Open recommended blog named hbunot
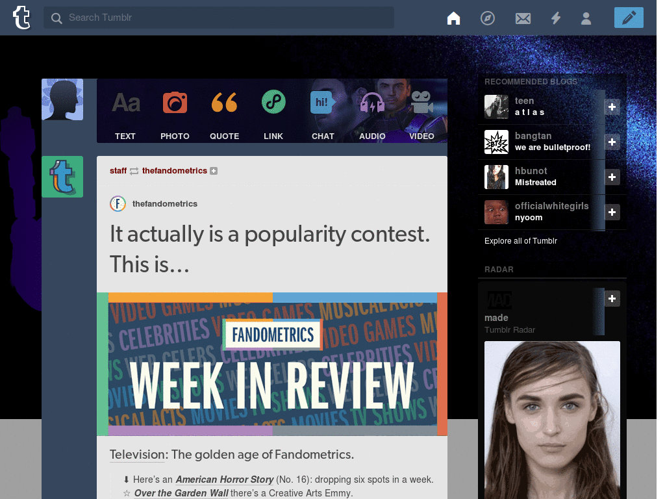 point(531,171)
